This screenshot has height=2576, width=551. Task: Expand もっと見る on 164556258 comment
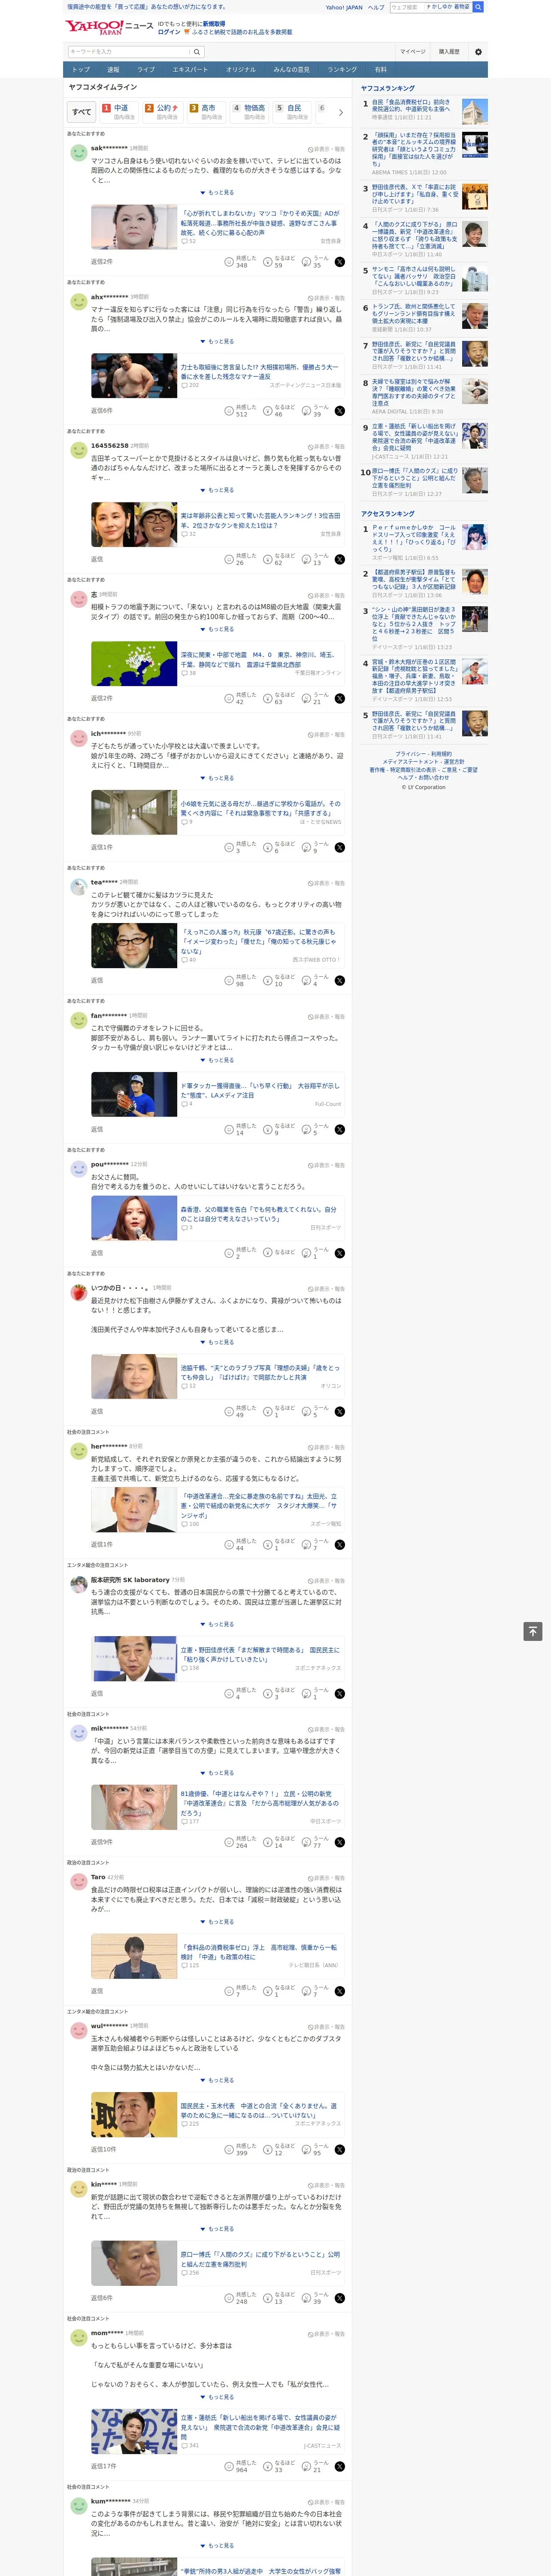pyautogui.click(x=217, y=490)
